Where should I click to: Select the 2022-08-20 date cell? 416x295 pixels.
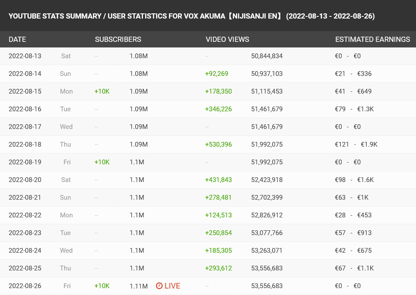(x=25, y=180)
